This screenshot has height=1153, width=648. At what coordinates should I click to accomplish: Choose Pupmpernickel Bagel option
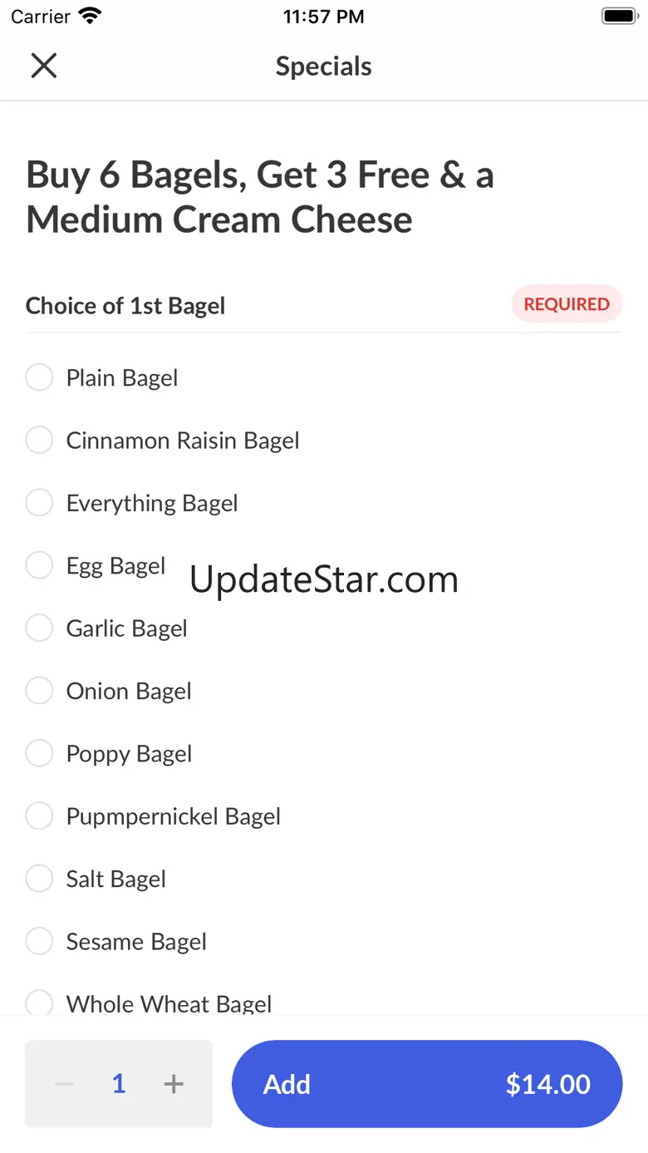pyautogui.click(x=39, y=816)
